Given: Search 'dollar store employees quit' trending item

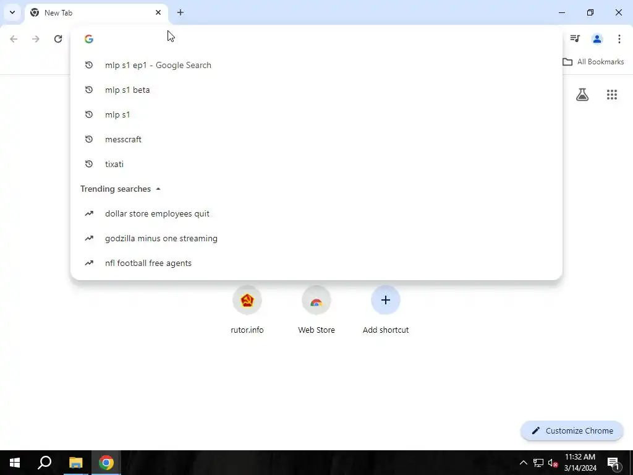Looking at the screenshot, I should point(316,213).
